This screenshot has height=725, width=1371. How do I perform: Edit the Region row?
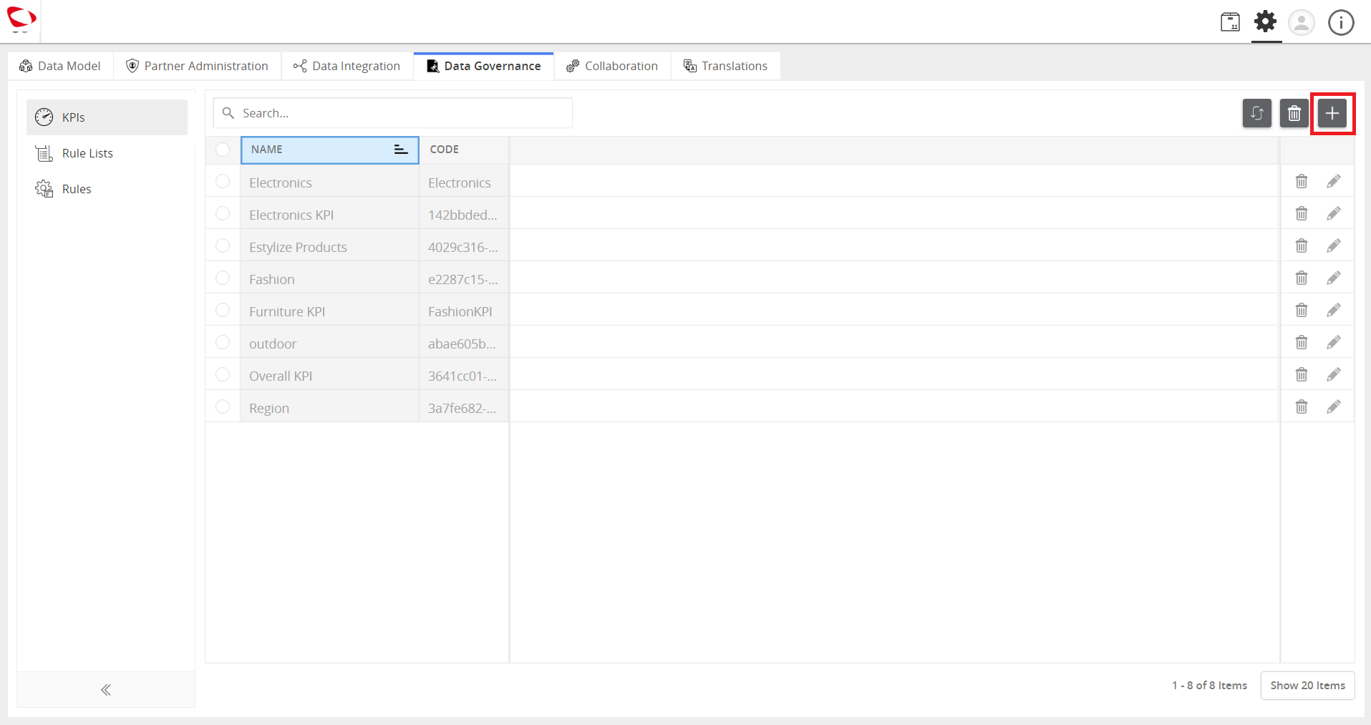coord(1334,407)
